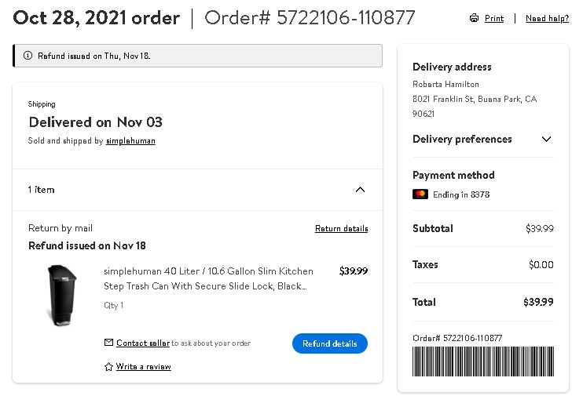Click the Delivery preferences heading
The image size is (583, 396).
[x=462, y=139]
